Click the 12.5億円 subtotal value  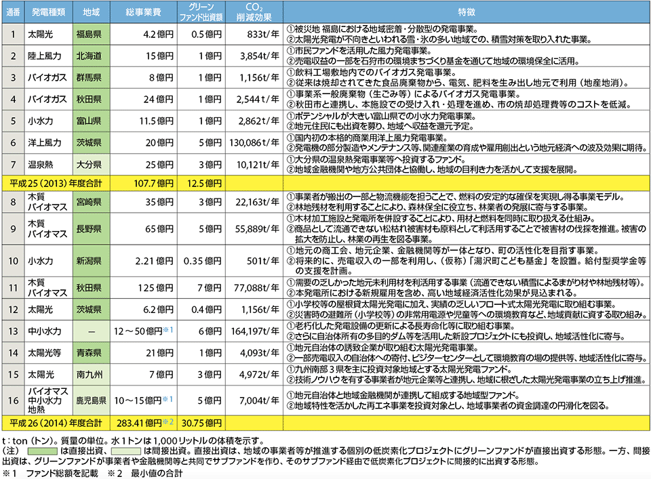click(204, 184)
